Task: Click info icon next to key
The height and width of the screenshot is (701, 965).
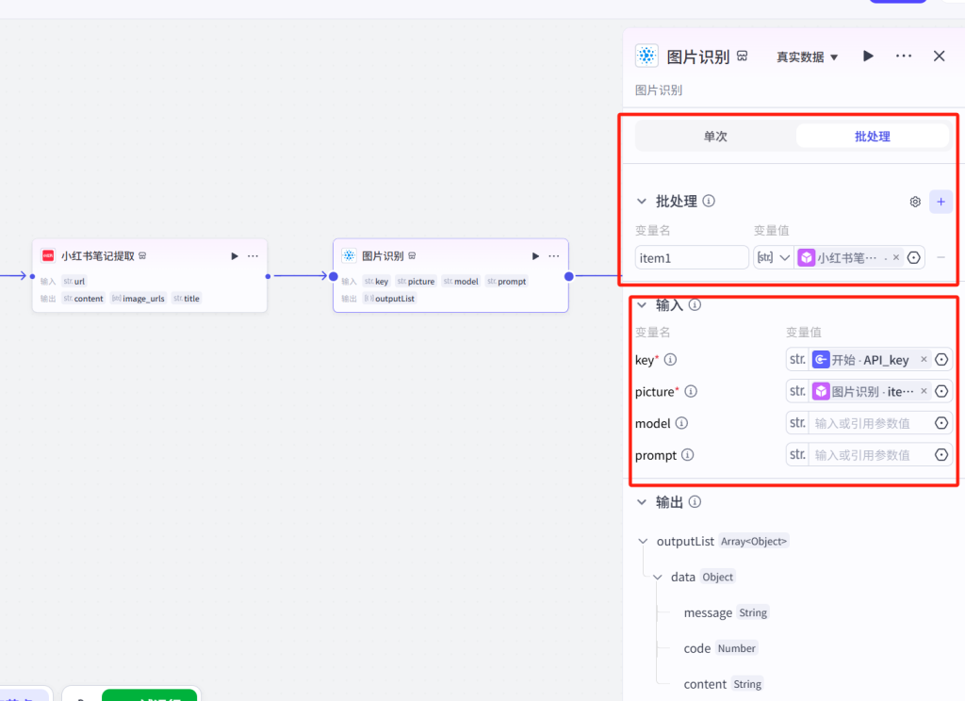Action: click(671, 359)
